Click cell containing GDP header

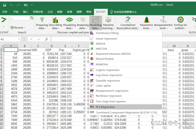click(x=52, y=50)
